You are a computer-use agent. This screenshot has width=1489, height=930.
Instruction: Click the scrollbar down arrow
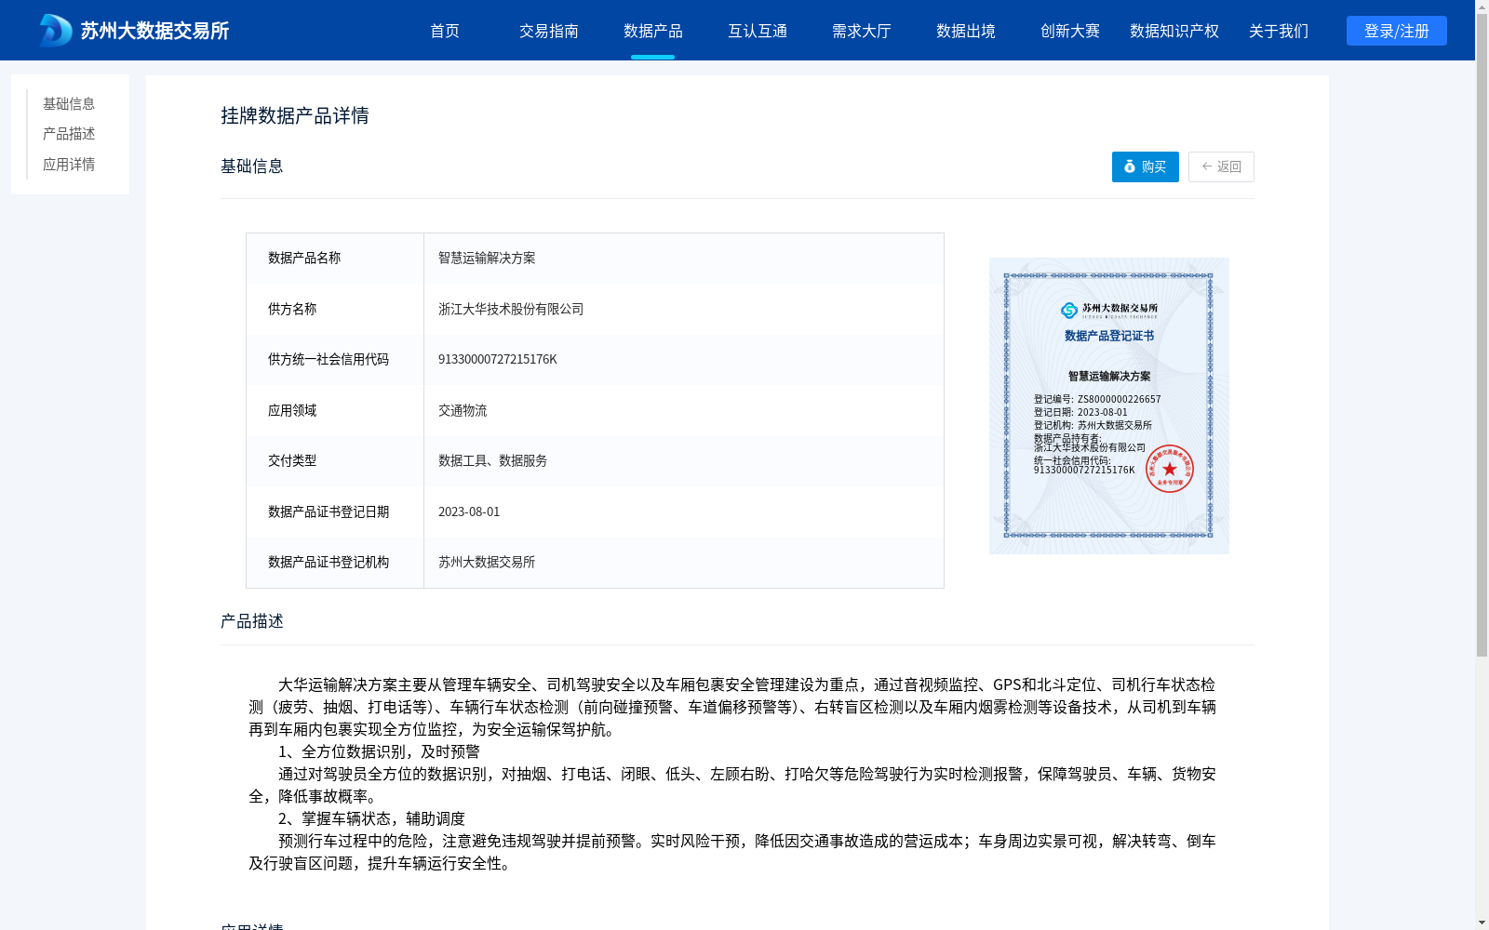coord(1482,923)
